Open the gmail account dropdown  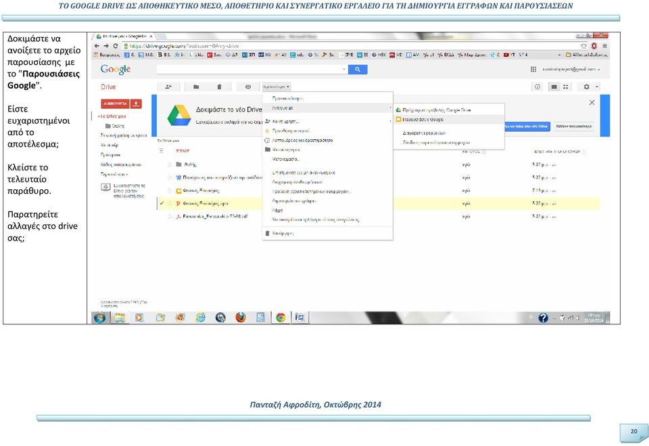[571, 69]
